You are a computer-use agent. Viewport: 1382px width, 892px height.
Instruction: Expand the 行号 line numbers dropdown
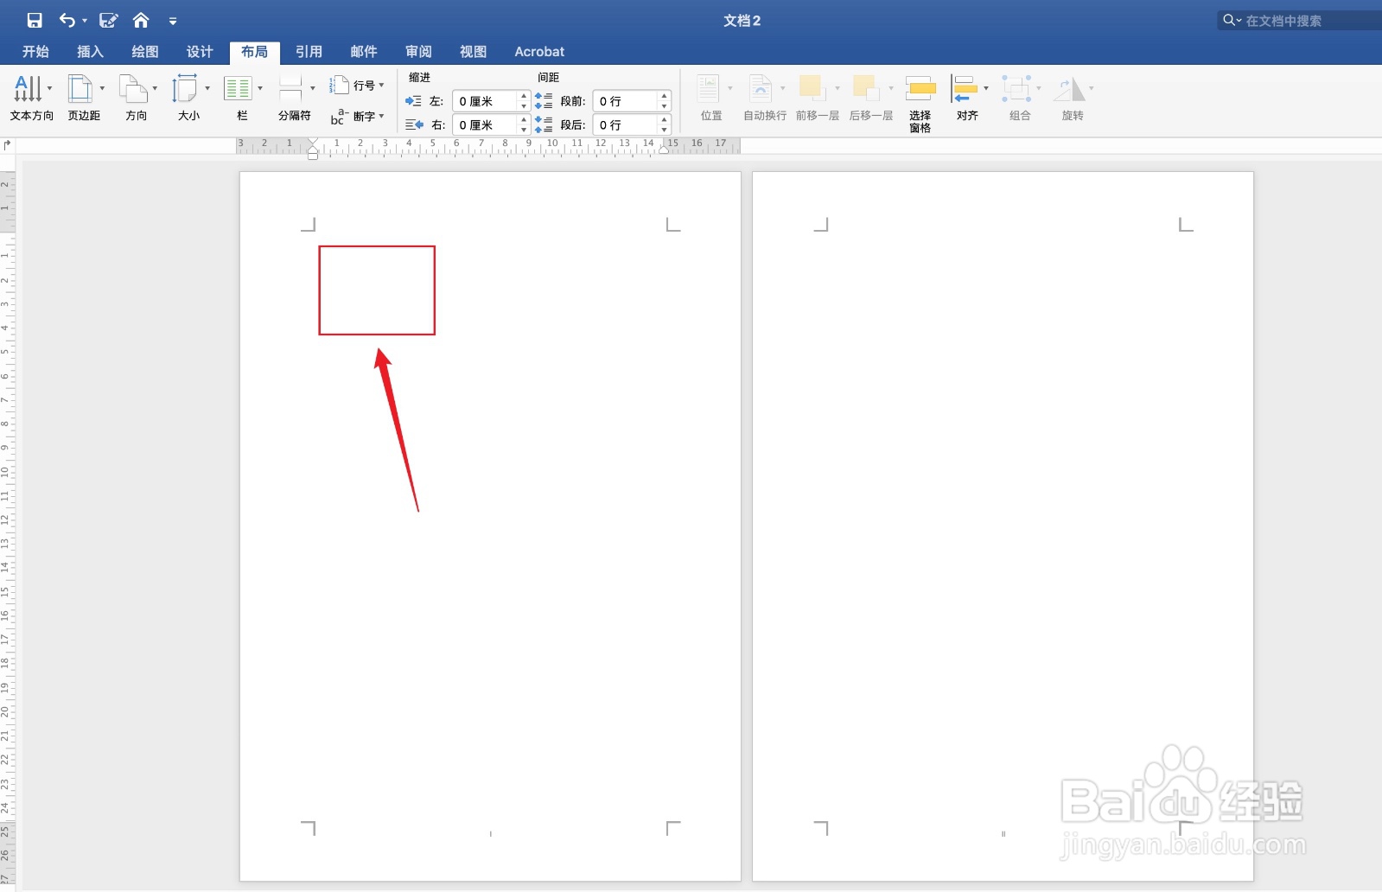coord(381,85)
